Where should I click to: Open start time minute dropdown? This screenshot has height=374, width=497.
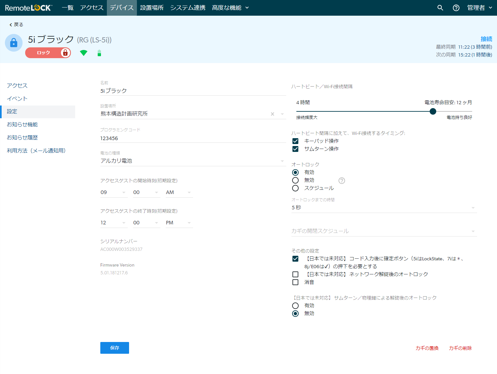coord(146,192)
